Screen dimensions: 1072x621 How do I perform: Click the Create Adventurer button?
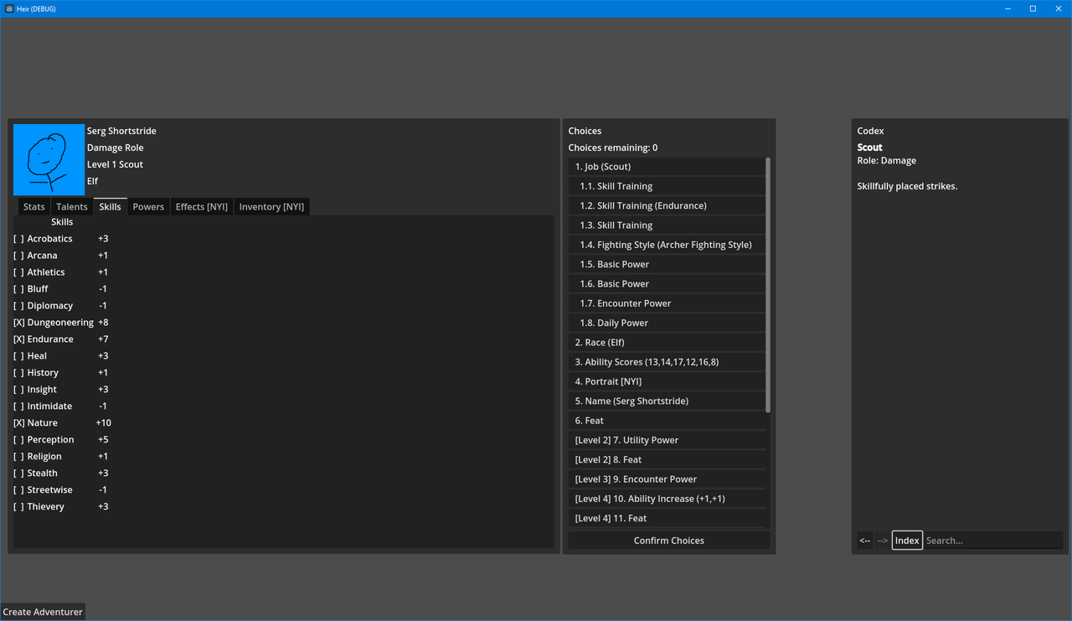coord(43,612)
